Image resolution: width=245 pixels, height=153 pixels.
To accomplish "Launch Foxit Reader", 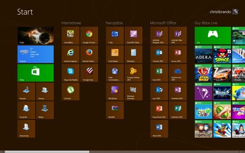I will click(115, 54).
